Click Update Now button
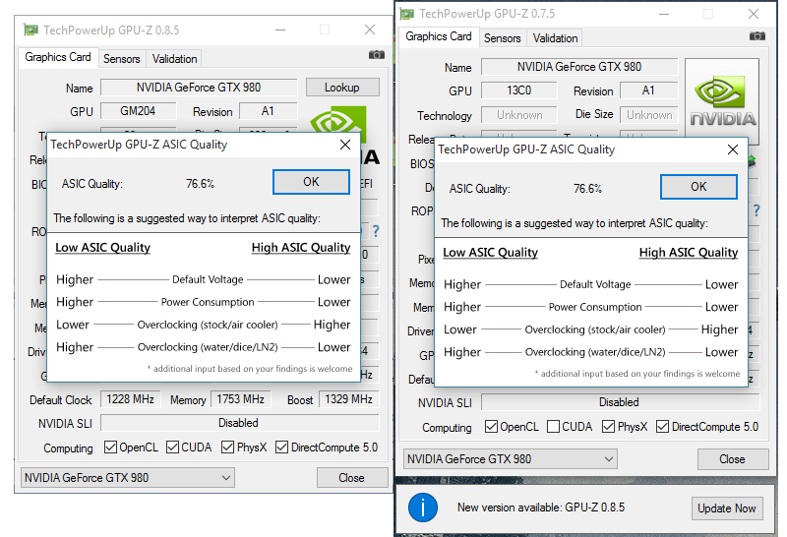 coord(727,508)
